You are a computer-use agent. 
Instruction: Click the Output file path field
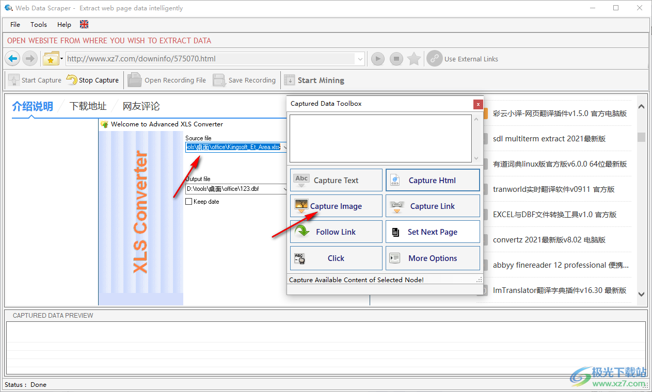tap(233, 189)
